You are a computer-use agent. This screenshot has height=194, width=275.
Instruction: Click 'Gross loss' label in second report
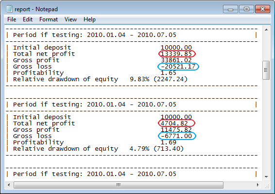[x=32, y=136]
